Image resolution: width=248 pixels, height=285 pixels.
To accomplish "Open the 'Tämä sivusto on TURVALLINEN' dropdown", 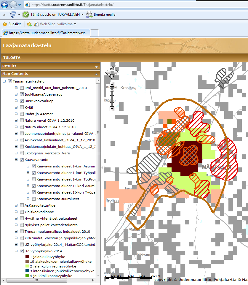I will pos(82,15).
